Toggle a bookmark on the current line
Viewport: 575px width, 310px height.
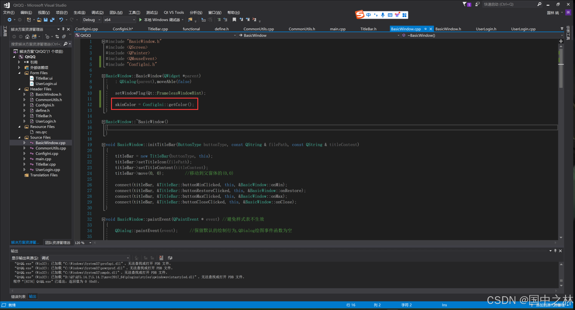(234, 20)
